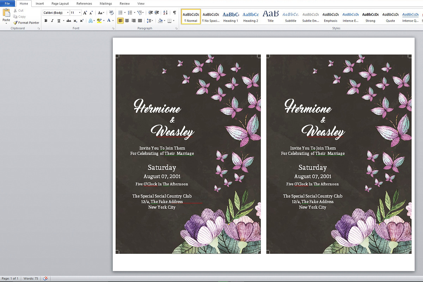
Task: Open the Calibri (Body) font name dropdown
Action: (x=68, y=13)
